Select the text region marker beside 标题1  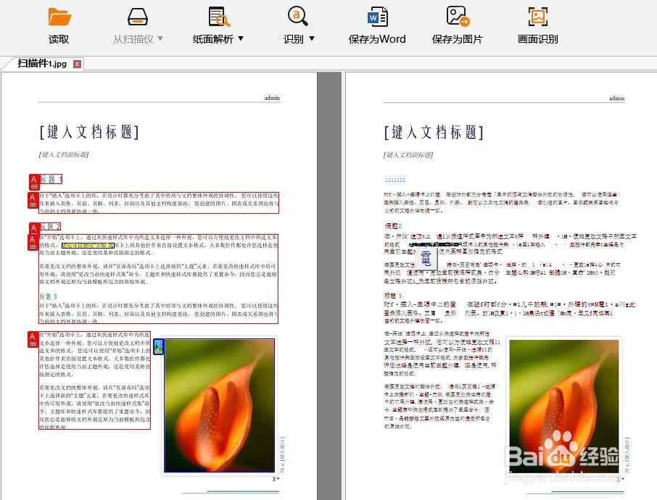tap(33, 181)
